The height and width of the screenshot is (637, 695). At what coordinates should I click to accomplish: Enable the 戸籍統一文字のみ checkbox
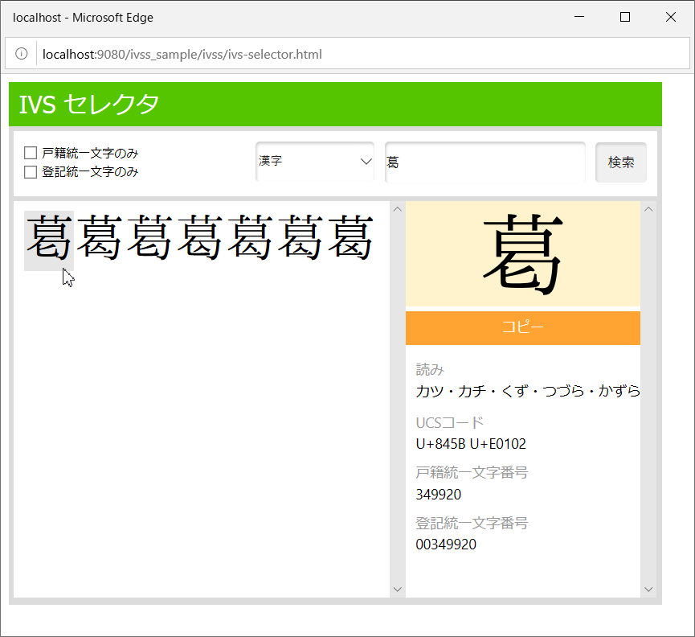[x=31, y=153]
